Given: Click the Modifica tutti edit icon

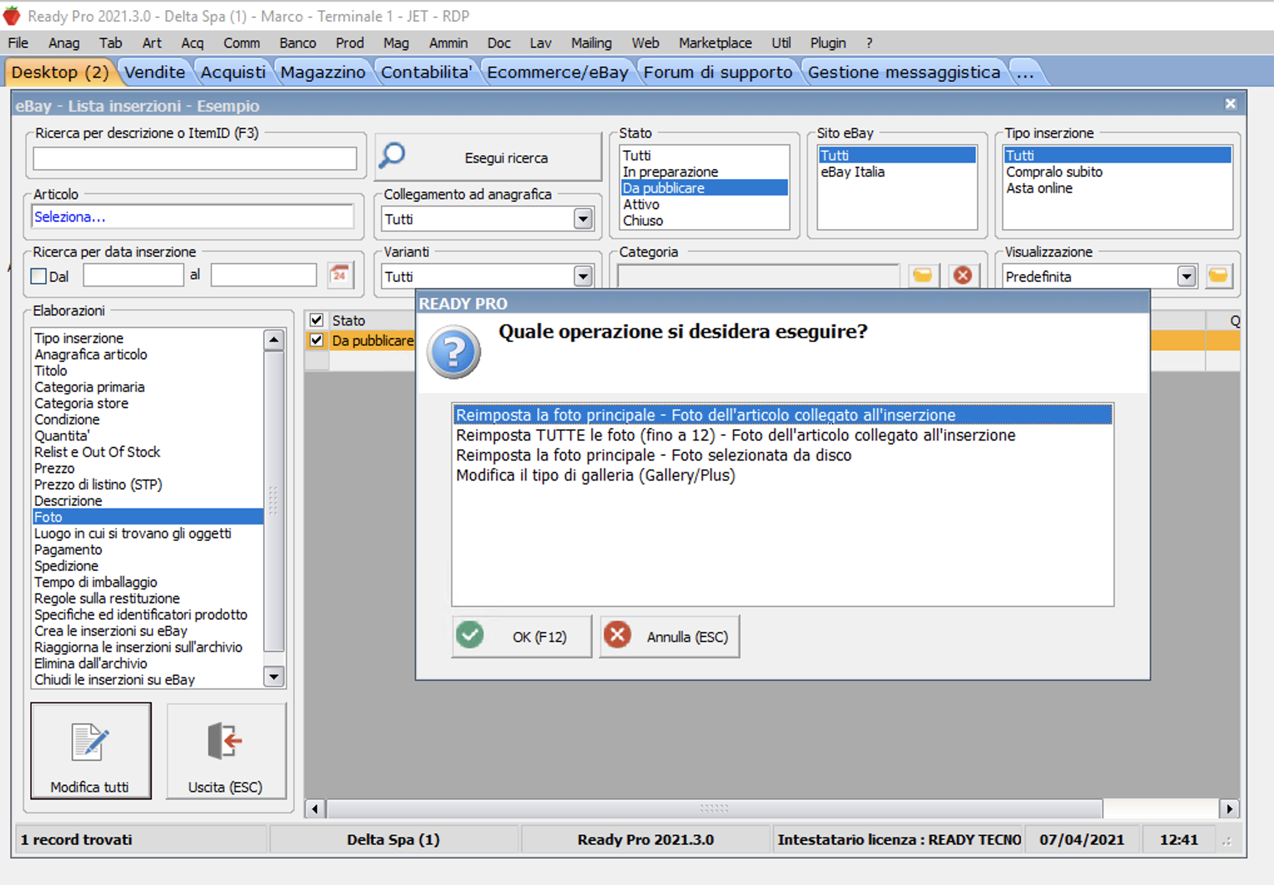Looking at the screenshot, I should click(x=90, y=742).
